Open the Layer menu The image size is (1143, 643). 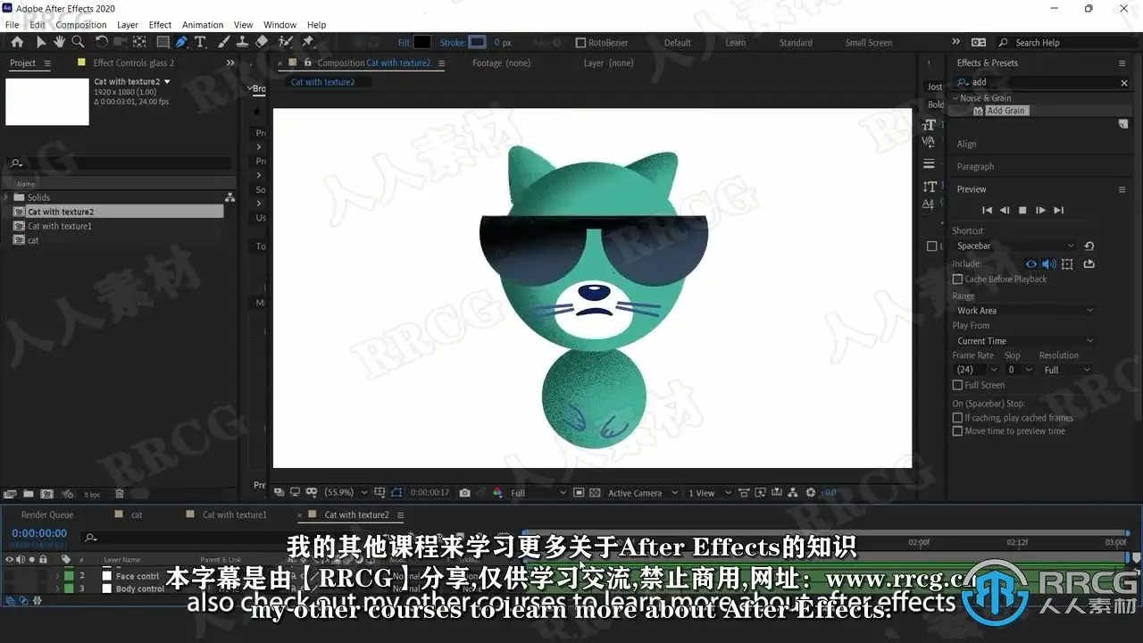(128, 25)
